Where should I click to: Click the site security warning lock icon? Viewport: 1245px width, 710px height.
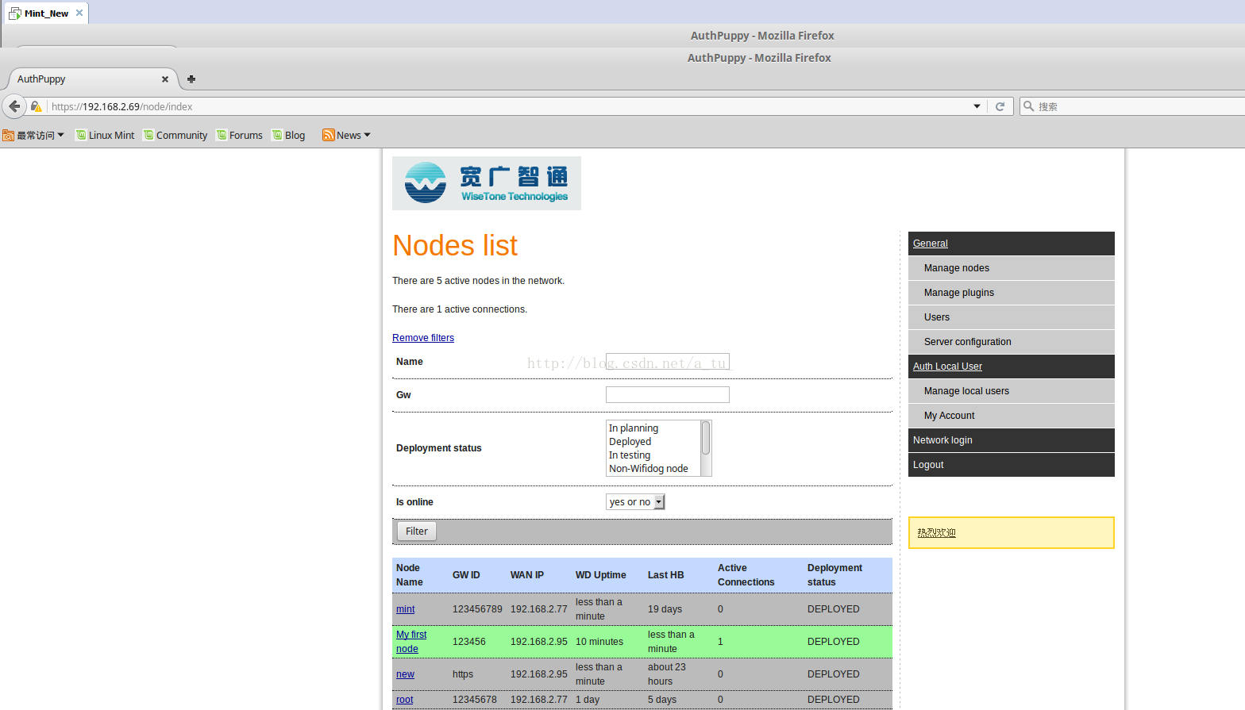[37, 106]
